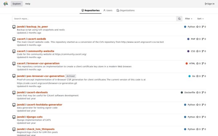This screenshot has width=218, height=136.
Task: Click star icon on cacert/browser-csr-generation row
Action: pos(197,63)
